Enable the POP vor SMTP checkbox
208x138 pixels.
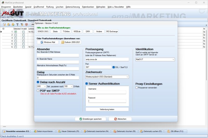point(38,91)
